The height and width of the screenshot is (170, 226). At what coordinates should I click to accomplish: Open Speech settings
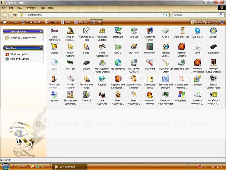point(198,81)
